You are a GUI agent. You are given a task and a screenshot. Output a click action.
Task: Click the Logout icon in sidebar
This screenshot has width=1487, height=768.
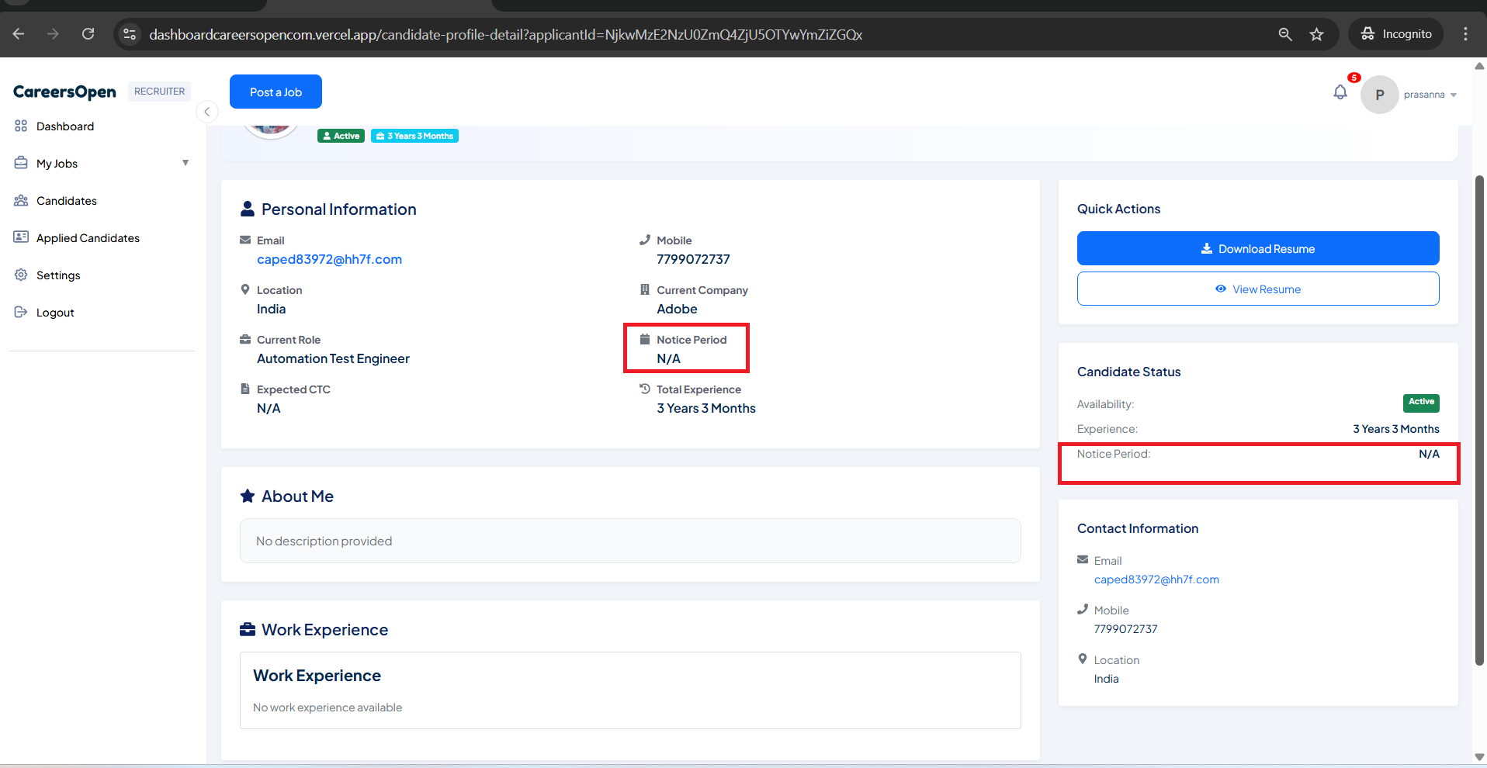tap(21, 312)
